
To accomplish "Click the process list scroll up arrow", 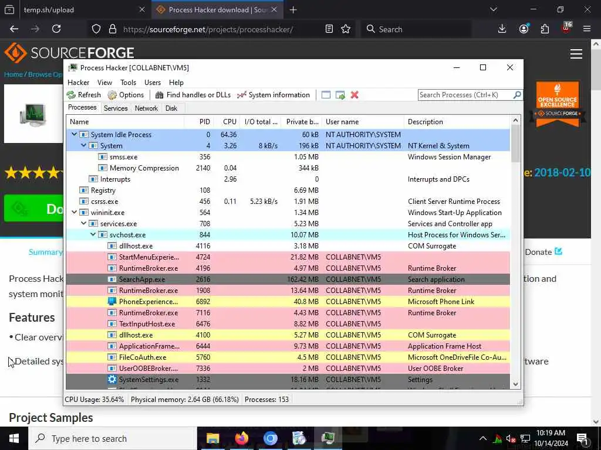I will coord(515,121).
